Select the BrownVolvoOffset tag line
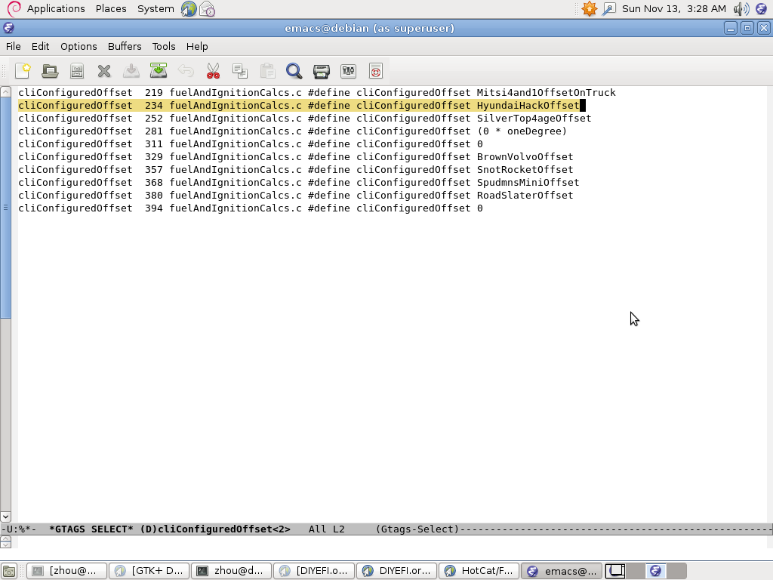Screen dimensions: 773x580 (296, 157)
